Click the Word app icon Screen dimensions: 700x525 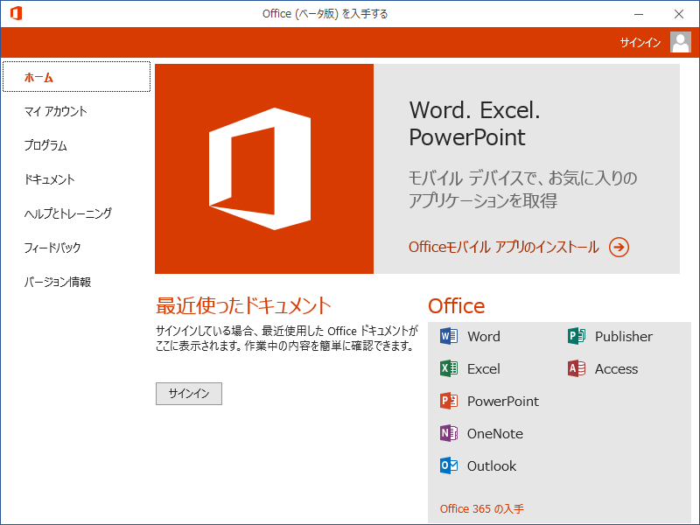click(x=449, y=336)
